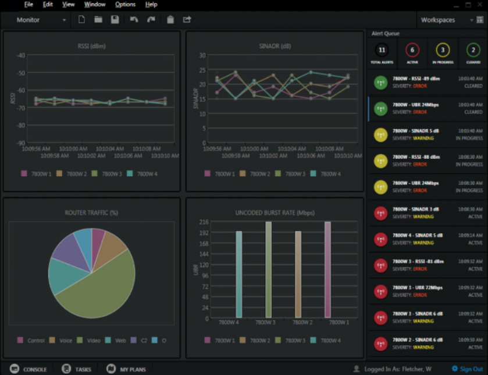This screenshot has width=488, height=375.
Task: Toggle the 7800W 4 series in the SINADR legend
Action: coord(314,173)
